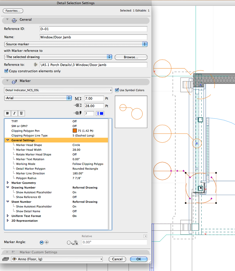Click the marker text size icon

79,98
